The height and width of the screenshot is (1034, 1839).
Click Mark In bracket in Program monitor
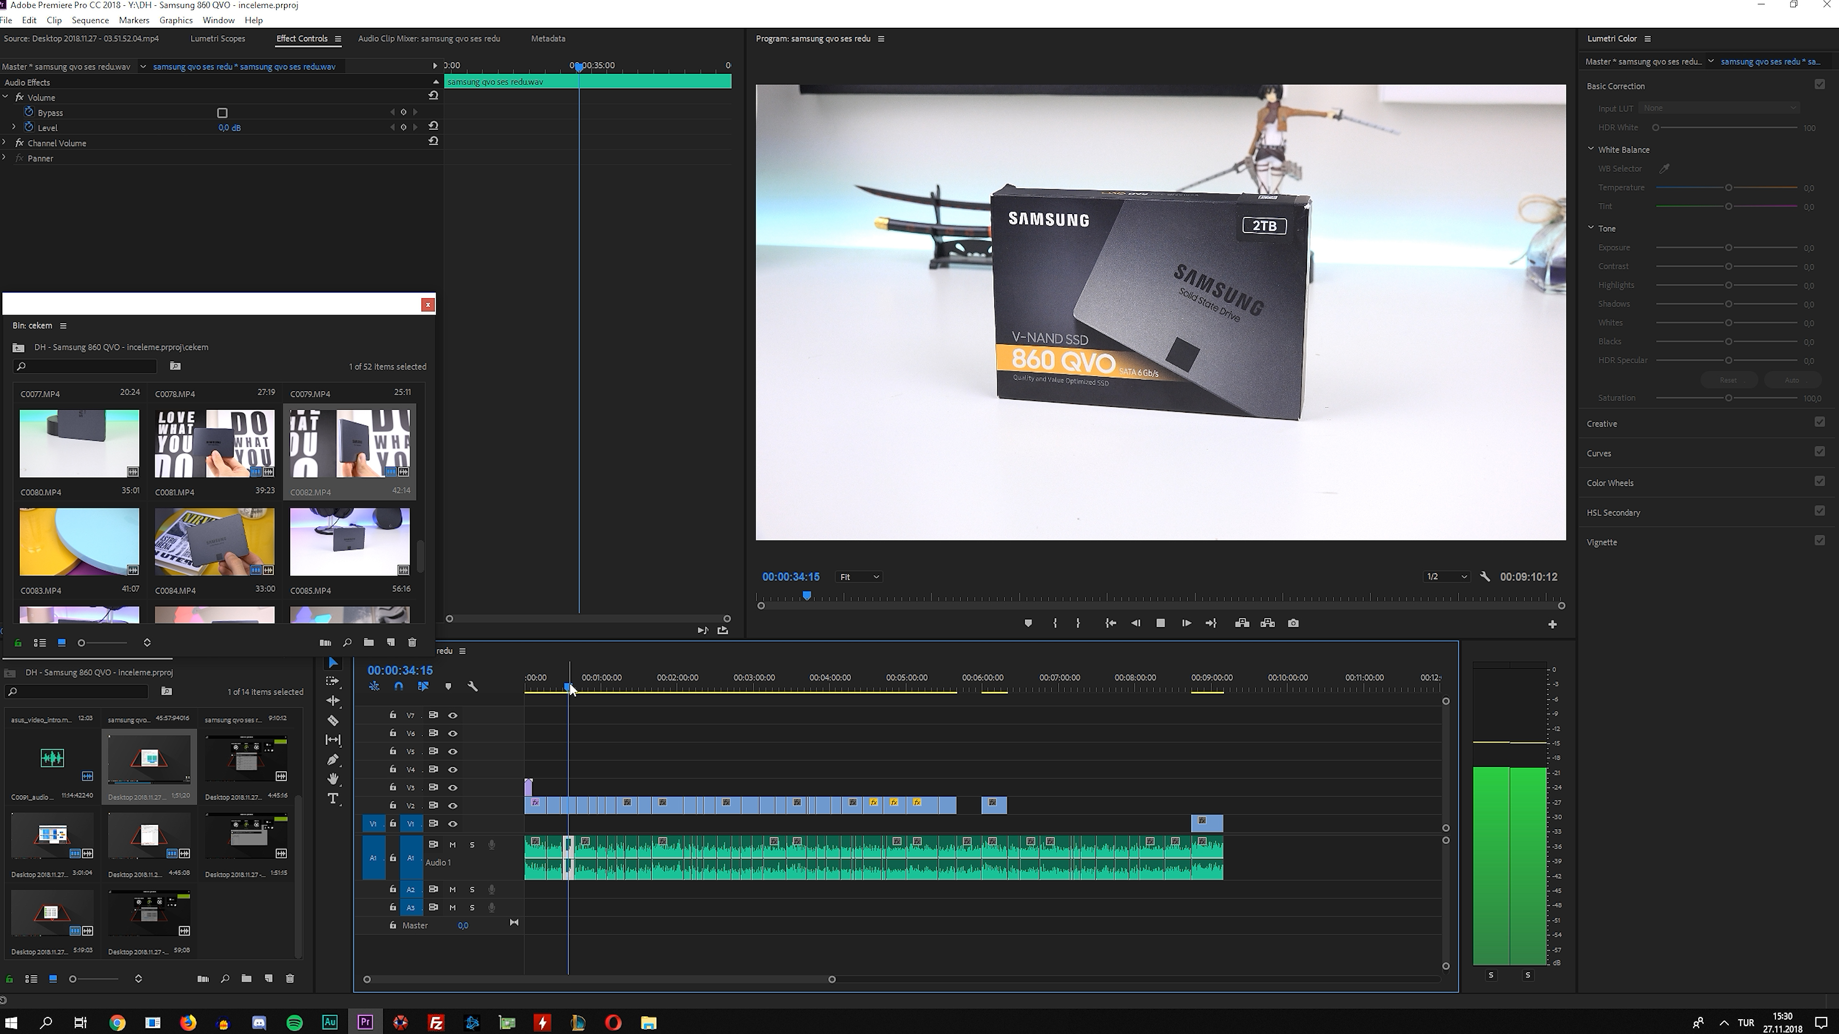point(1055,623)
